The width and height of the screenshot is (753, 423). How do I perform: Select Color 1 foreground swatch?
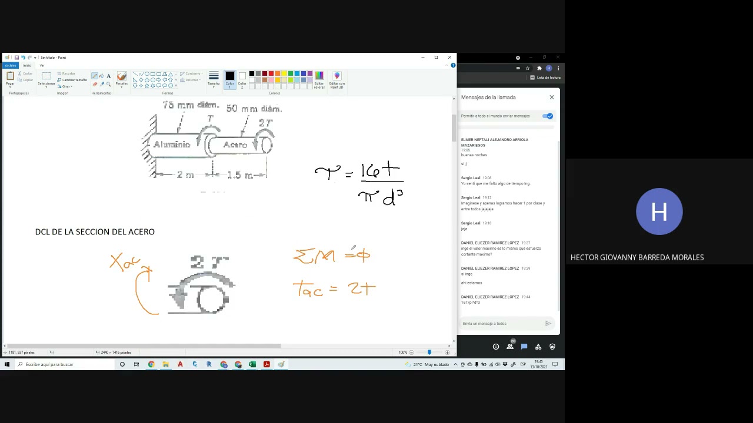click(230, 79)
